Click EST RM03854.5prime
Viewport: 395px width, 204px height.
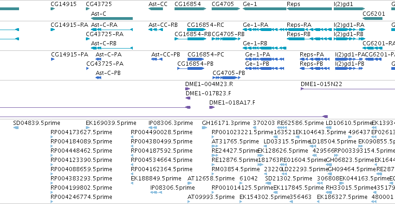[235, 169]
